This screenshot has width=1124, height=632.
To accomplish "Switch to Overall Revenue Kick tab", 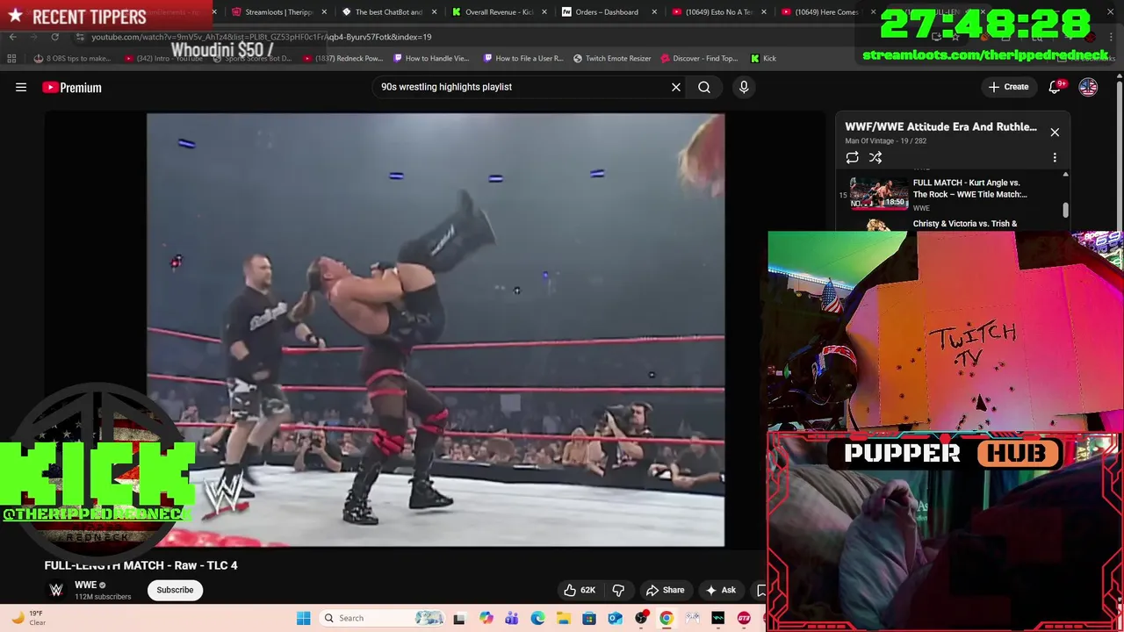I will [x=493, y=12].
